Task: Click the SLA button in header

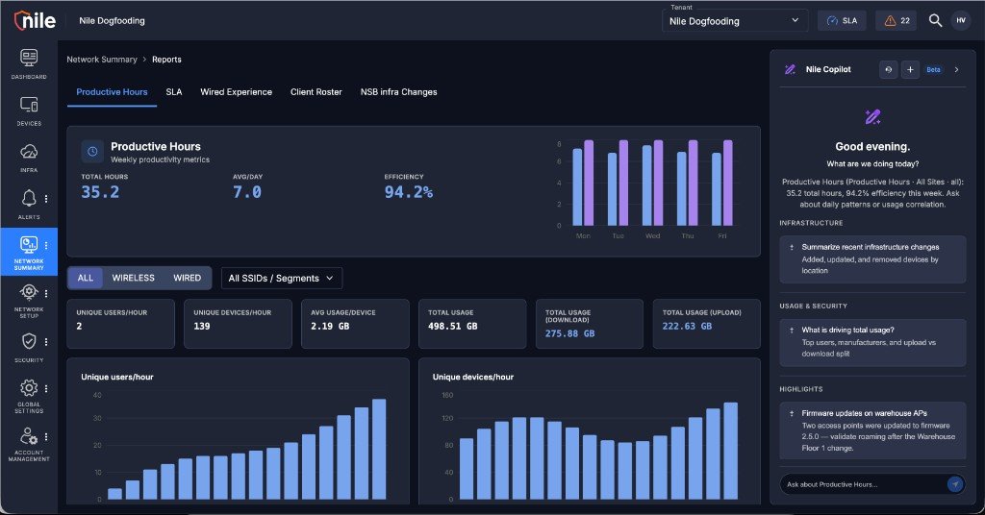Action: point(842,21)
